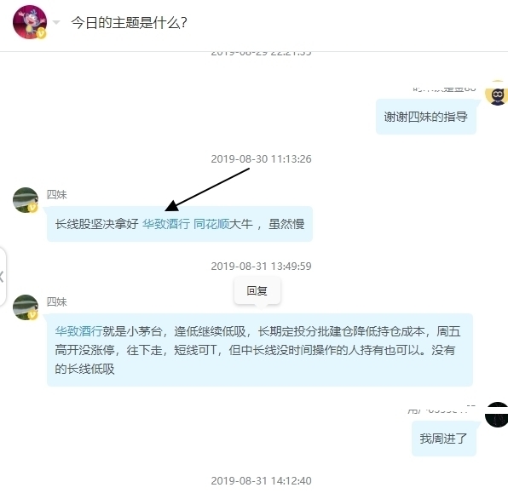Click the 谢谢四妹的指导 message bubble
The height and width of the screenshot is (499, 508).
(x=425, y=117)
